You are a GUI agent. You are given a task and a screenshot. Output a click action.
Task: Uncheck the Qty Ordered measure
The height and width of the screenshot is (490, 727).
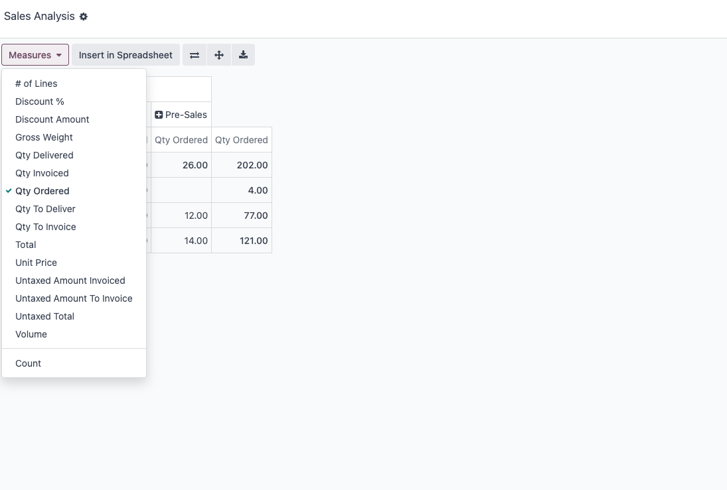click(x=74, y=191)
